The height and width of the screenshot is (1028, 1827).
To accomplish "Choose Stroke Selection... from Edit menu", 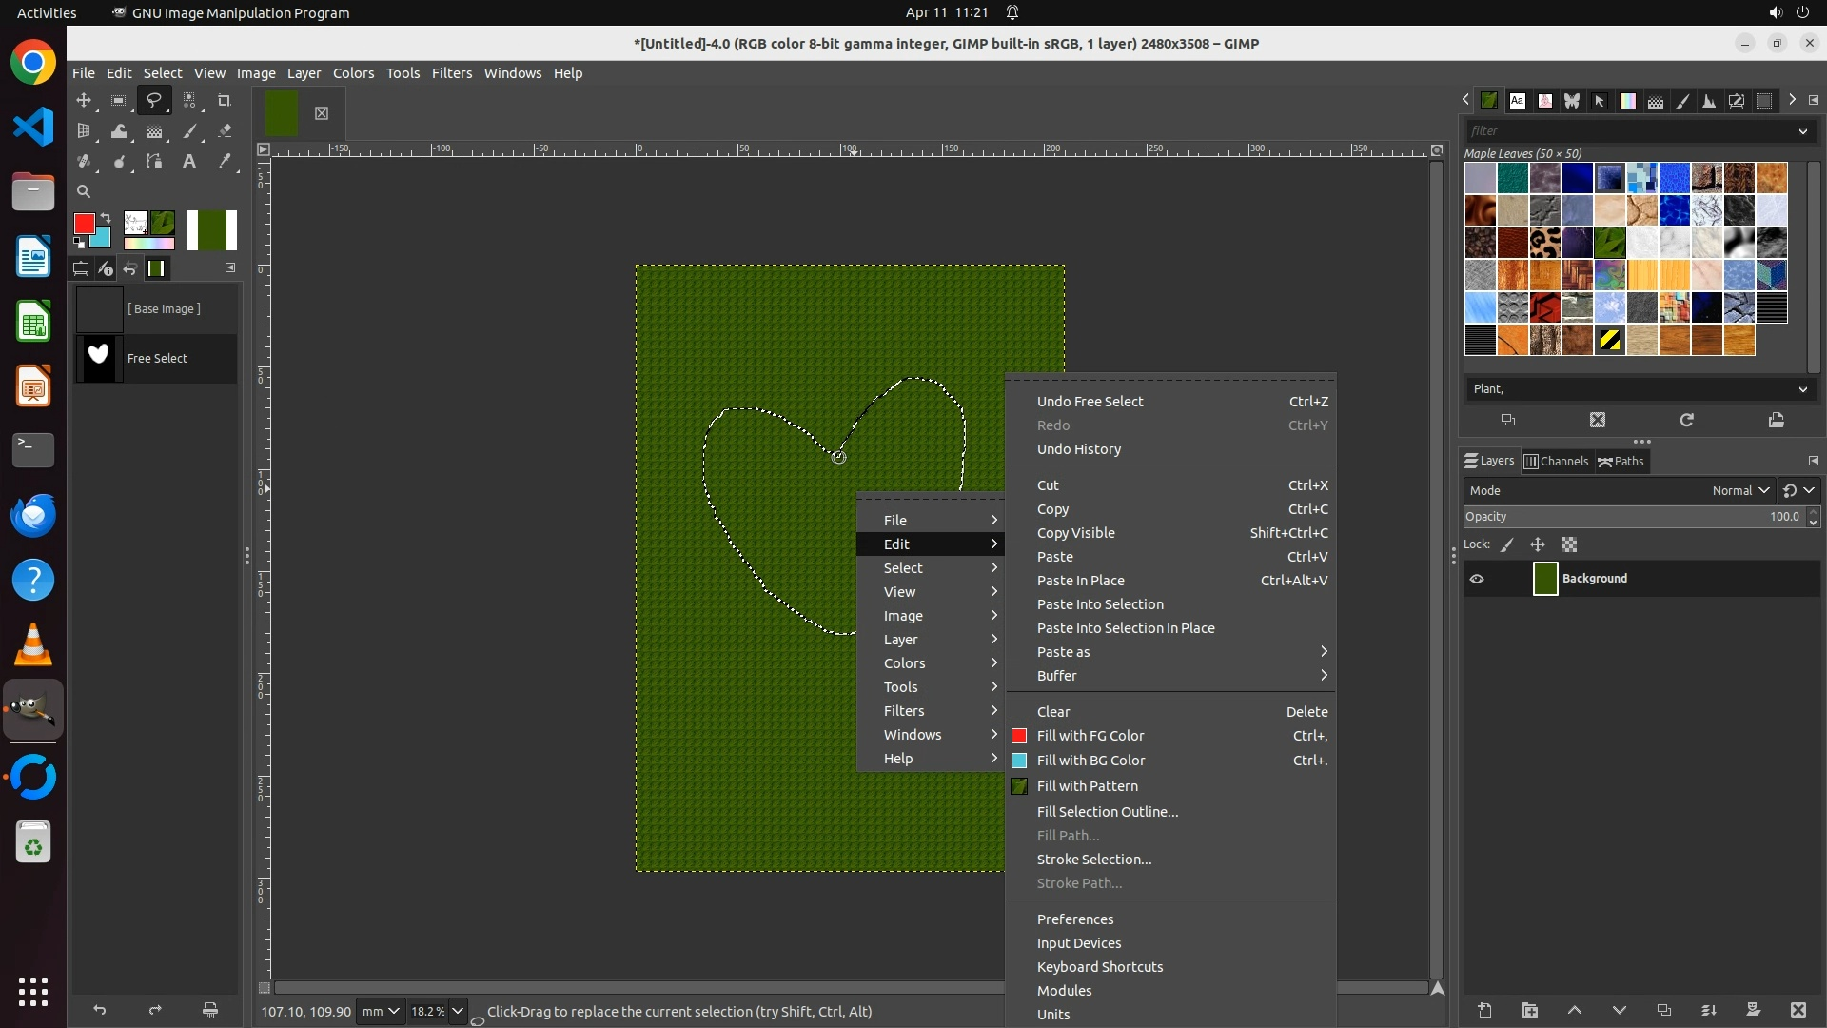I will coord(1093,860).
